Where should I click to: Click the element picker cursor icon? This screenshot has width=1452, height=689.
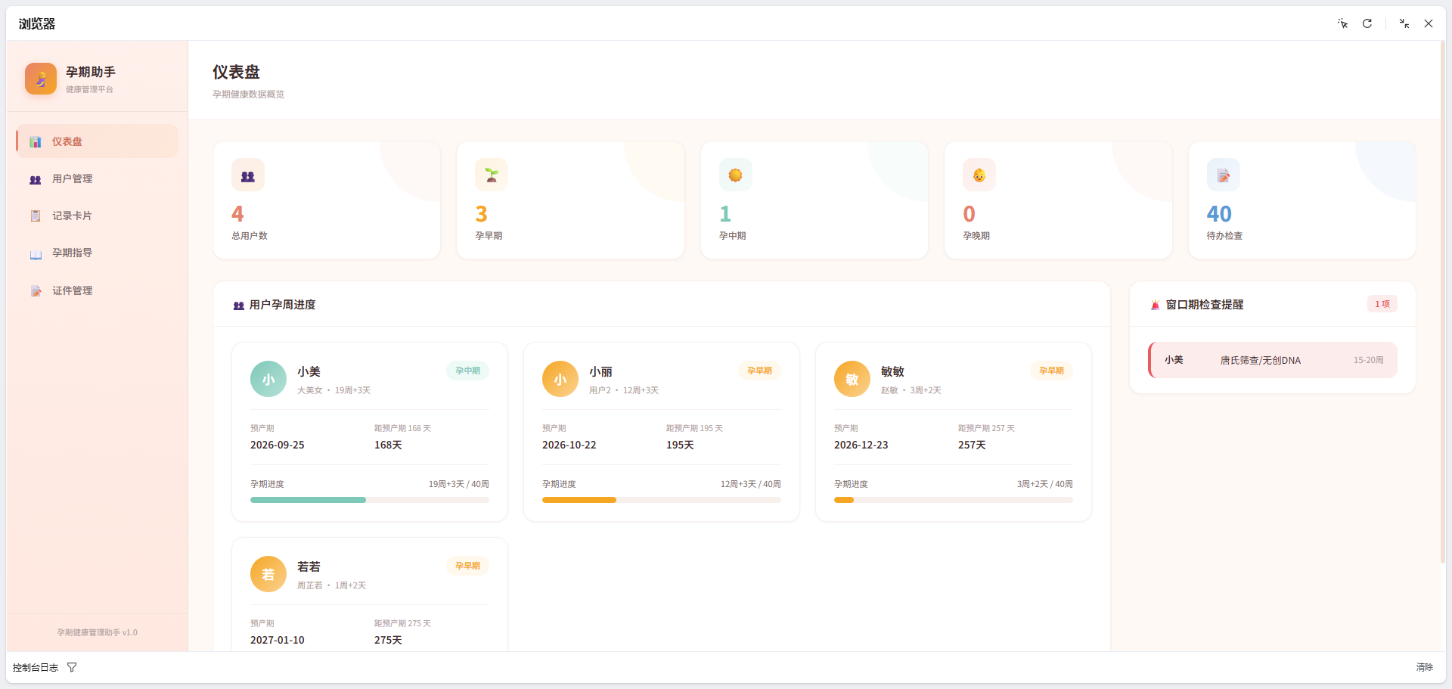tap(1342, 23)
